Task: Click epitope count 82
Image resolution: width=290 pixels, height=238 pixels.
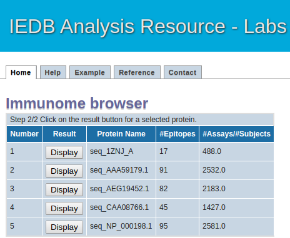Action: tap(164, 189)
